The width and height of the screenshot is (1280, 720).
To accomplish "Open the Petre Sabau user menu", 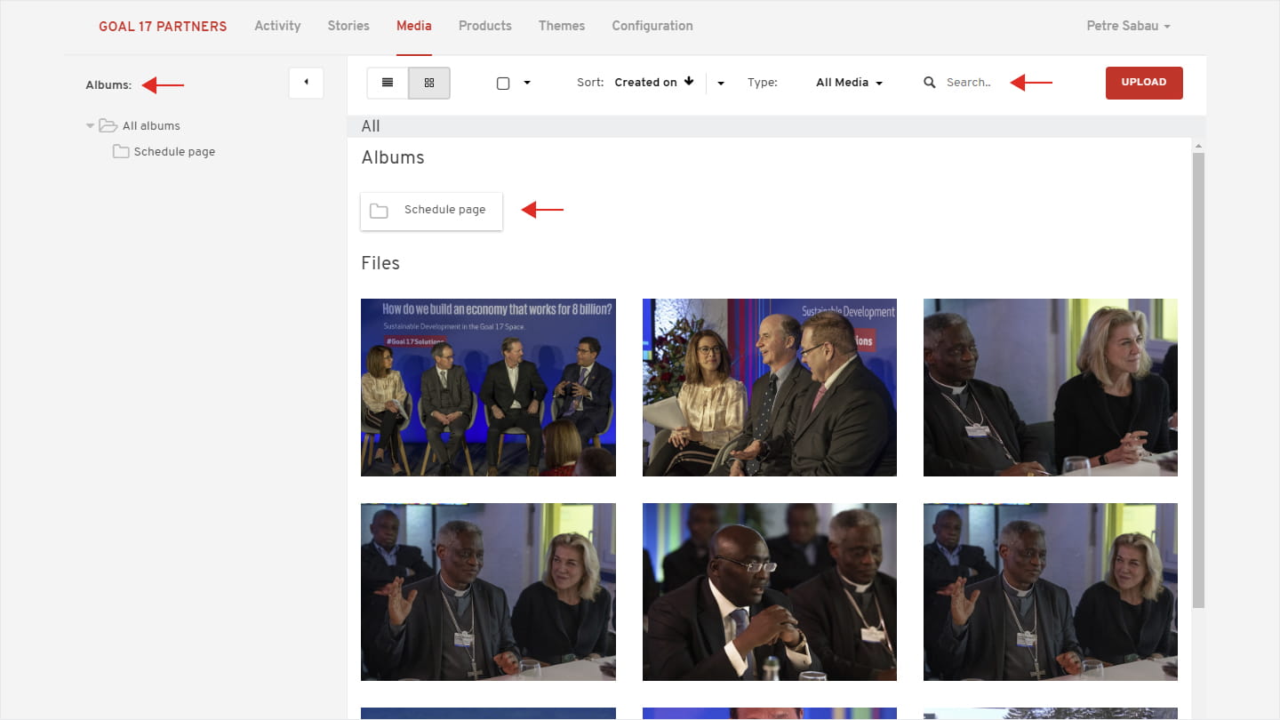I will click(x=1128, y=26).
